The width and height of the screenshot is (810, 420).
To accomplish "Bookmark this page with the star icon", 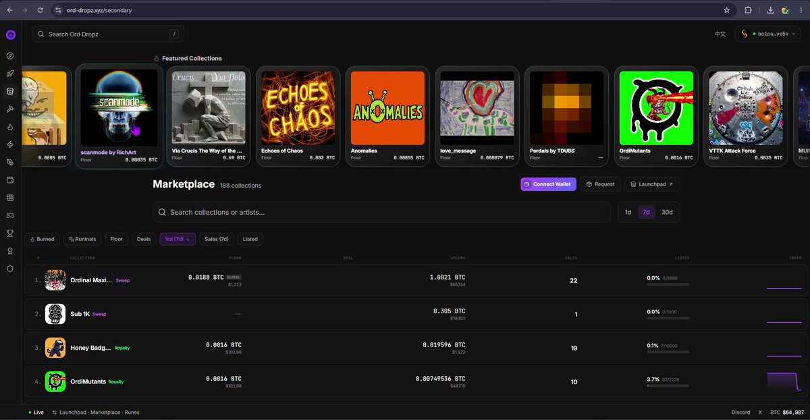I will pos(727,10).
